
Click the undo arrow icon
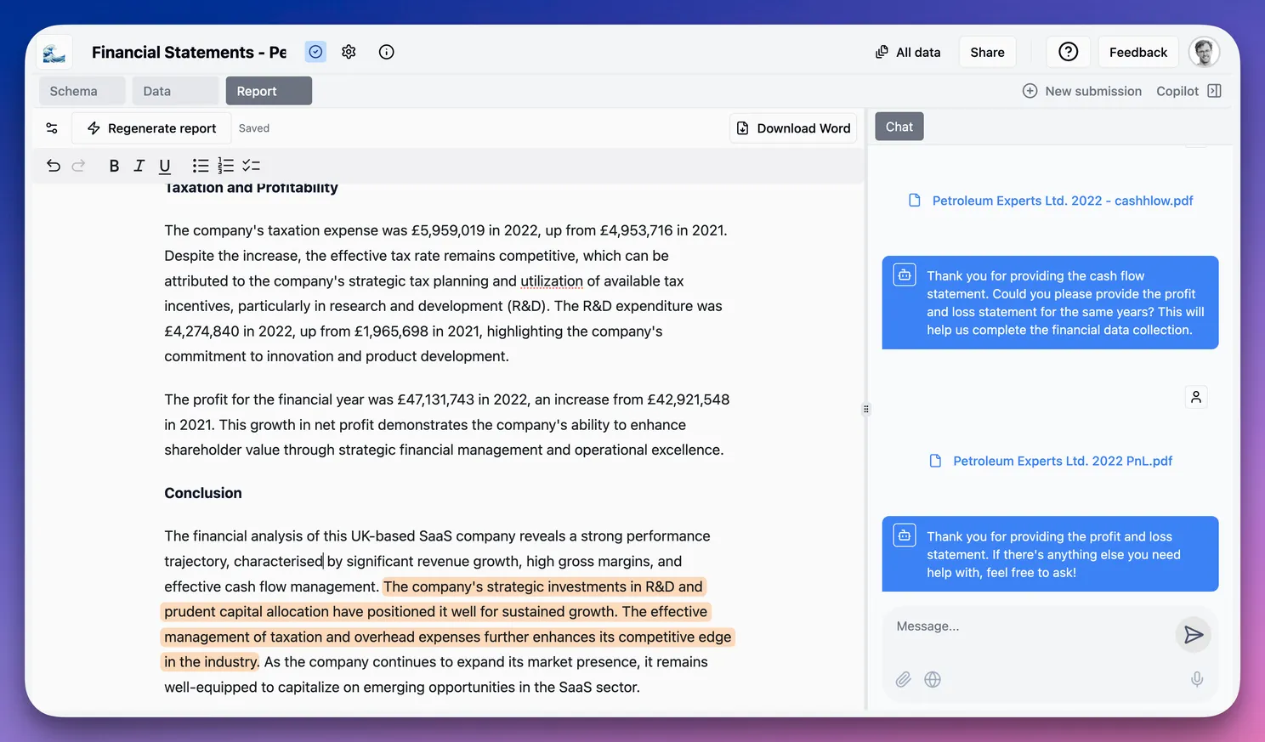pyautogui.click(x=54, y=166)
